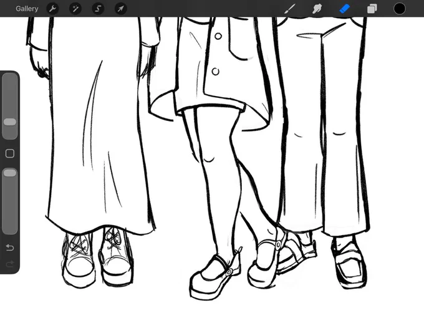
Task: Open the Actions wrench menu
Action: (52, 9)
